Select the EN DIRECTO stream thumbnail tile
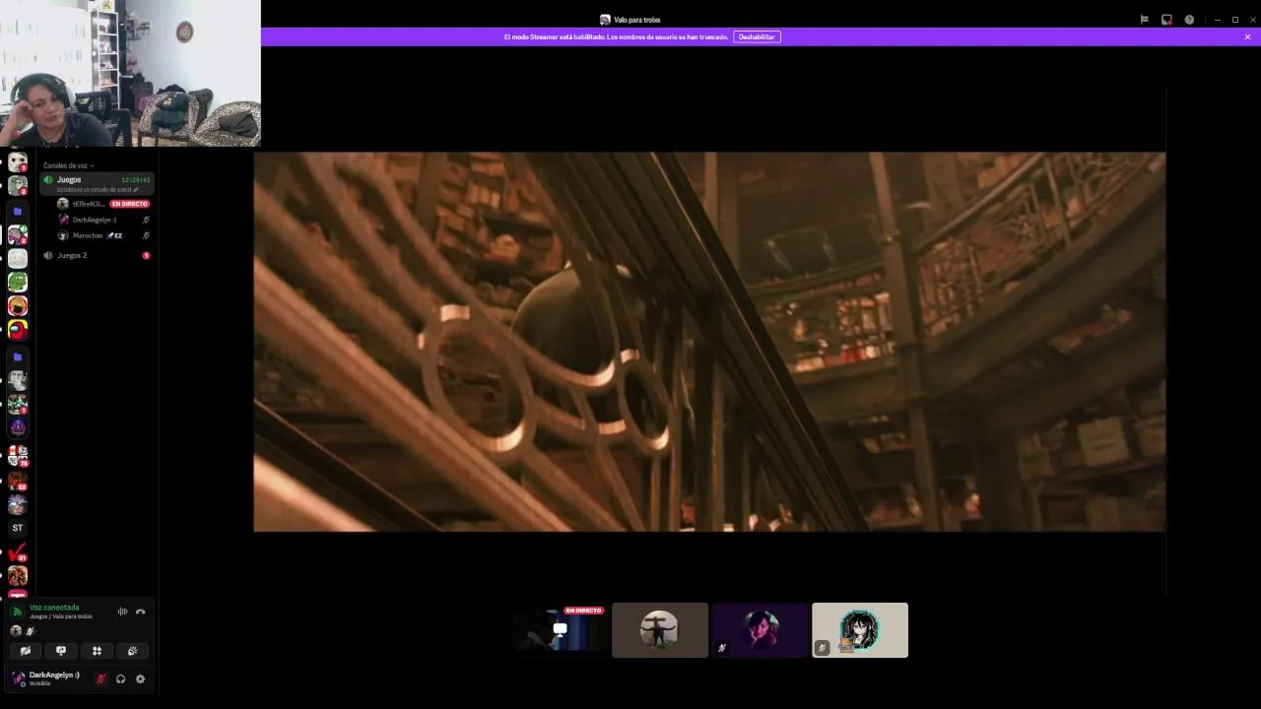1261x709 pixels. pyautogui.click(x=560, y=630)
